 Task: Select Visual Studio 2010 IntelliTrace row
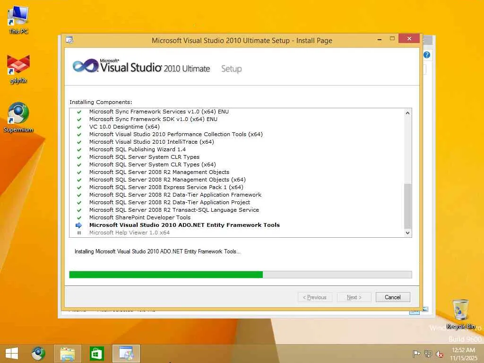152,142
